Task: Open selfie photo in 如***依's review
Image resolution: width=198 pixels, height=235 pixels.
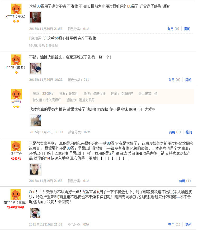Action: (x=35, y=213)
